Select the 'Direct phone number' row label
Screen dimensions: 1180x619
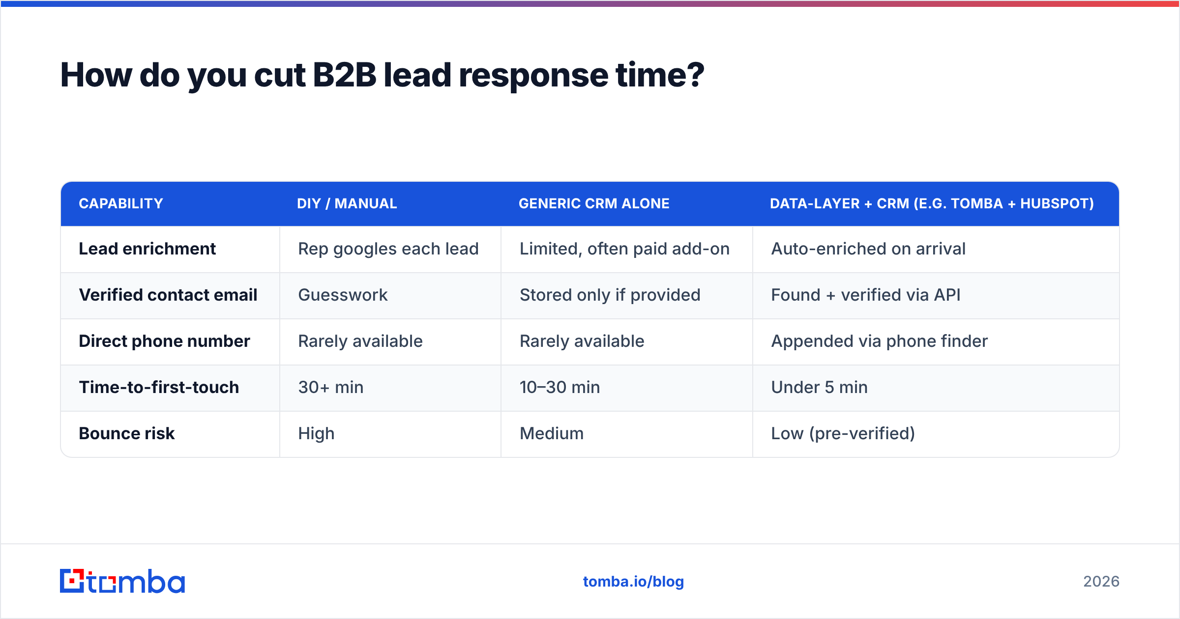[x=164, y=341]
